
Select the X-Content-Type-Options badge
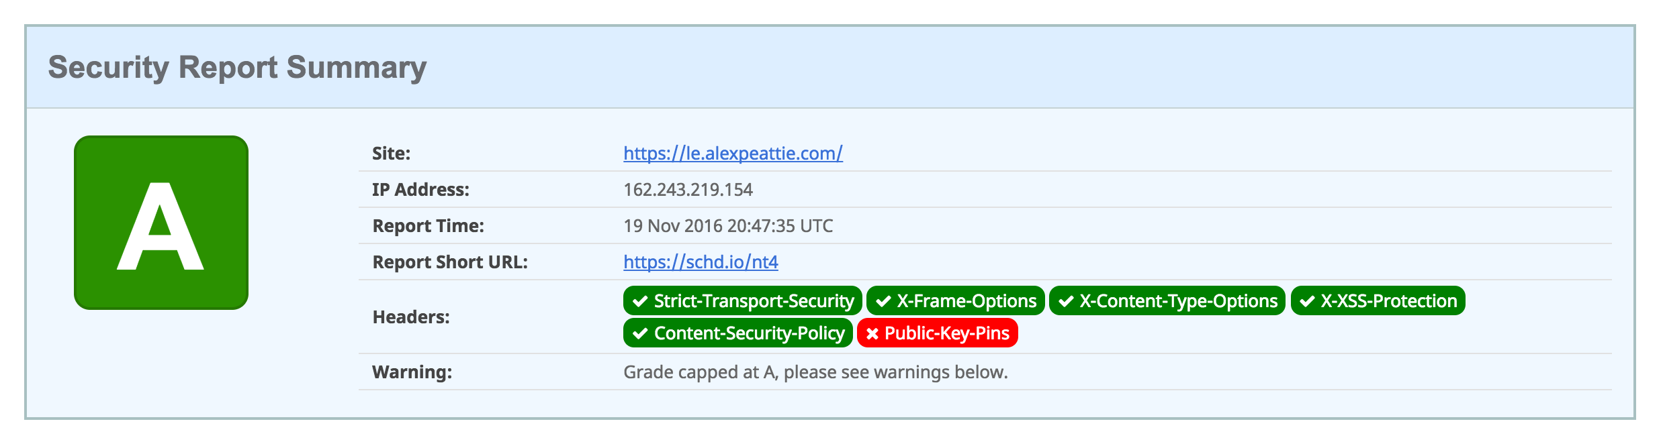click(x=1167, y=301)
